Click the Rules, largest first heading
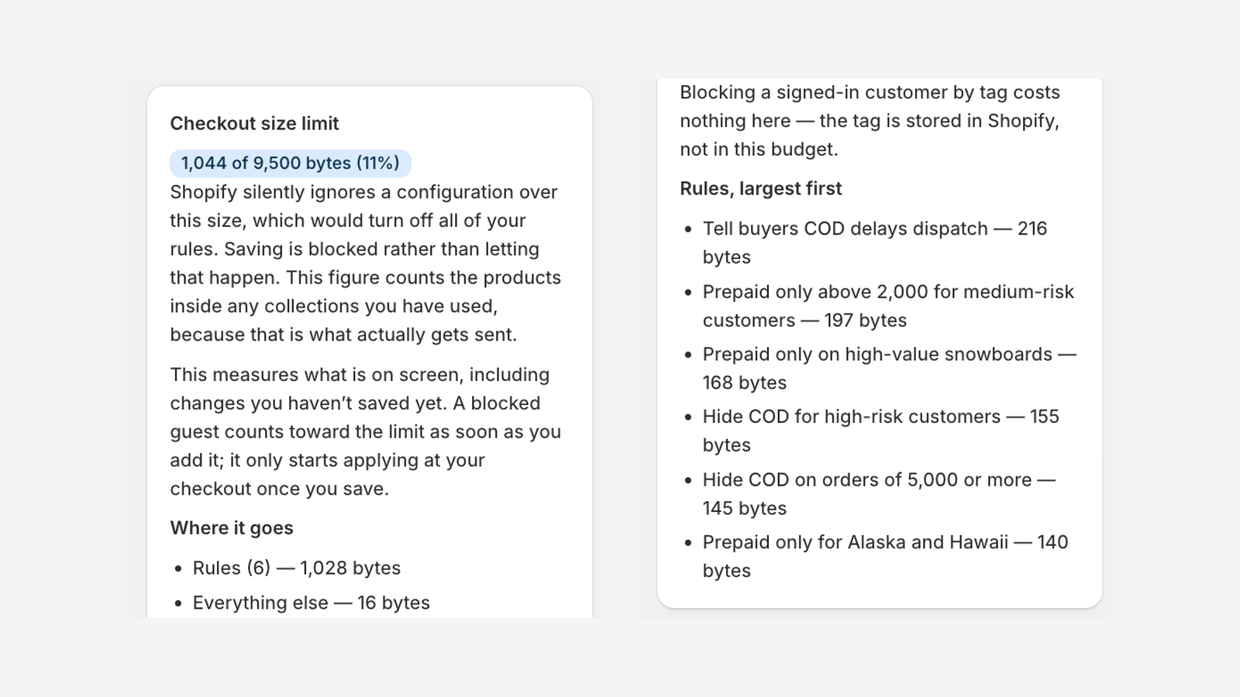1240x697 pixels. click(760, 189)
